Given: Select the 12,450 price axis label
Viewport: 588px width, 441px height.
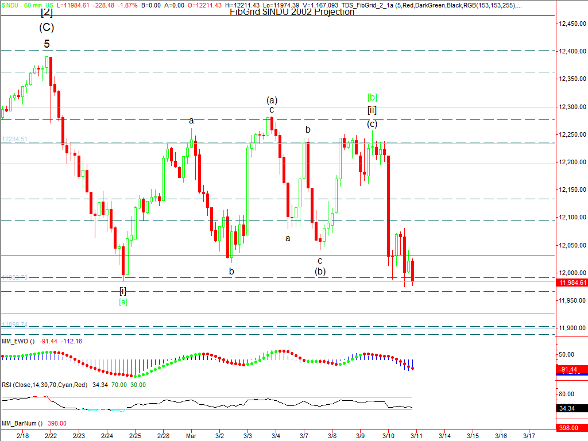Looking at the screenshot, I should (x=572, y=24).
